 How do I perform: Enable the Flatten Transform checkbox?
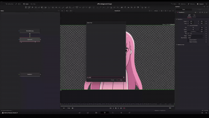(188, 42)
